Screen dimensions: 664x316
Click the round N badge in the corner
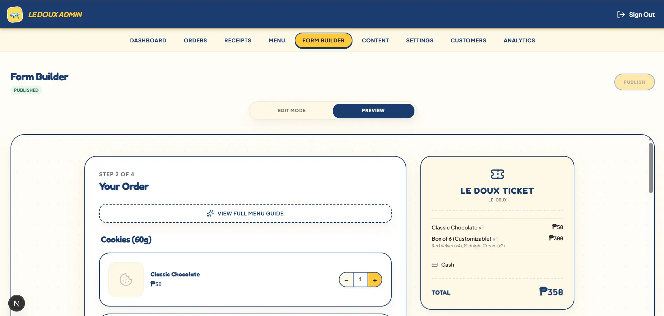(16, 303)
